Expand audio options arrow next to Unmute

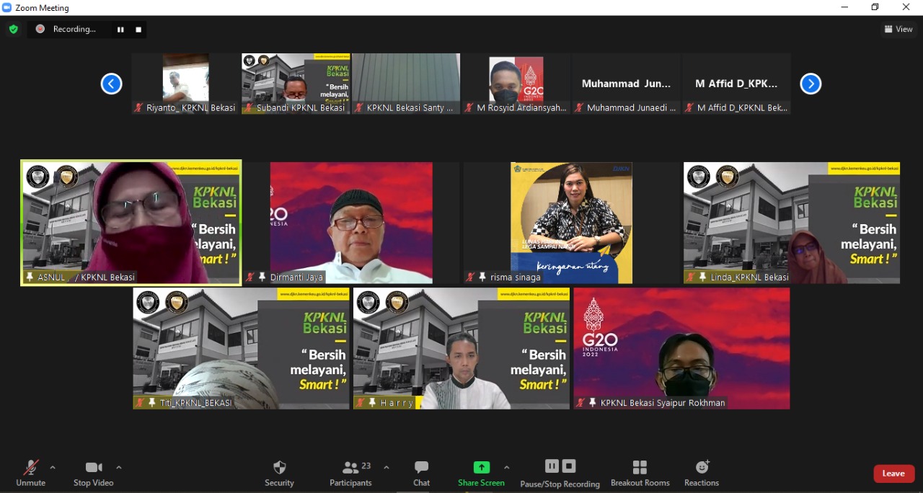click(53, 467)
